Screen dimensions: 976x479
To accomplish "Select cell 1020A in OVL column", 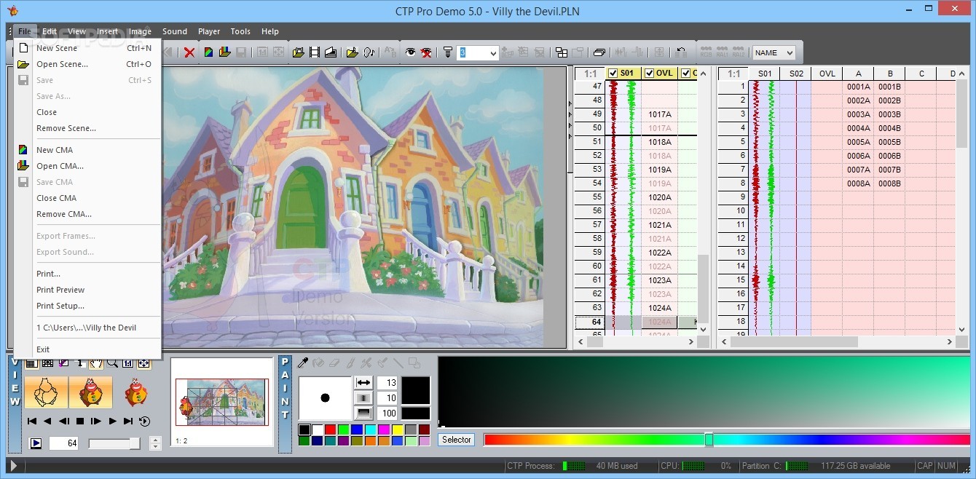I will (659, 197).
